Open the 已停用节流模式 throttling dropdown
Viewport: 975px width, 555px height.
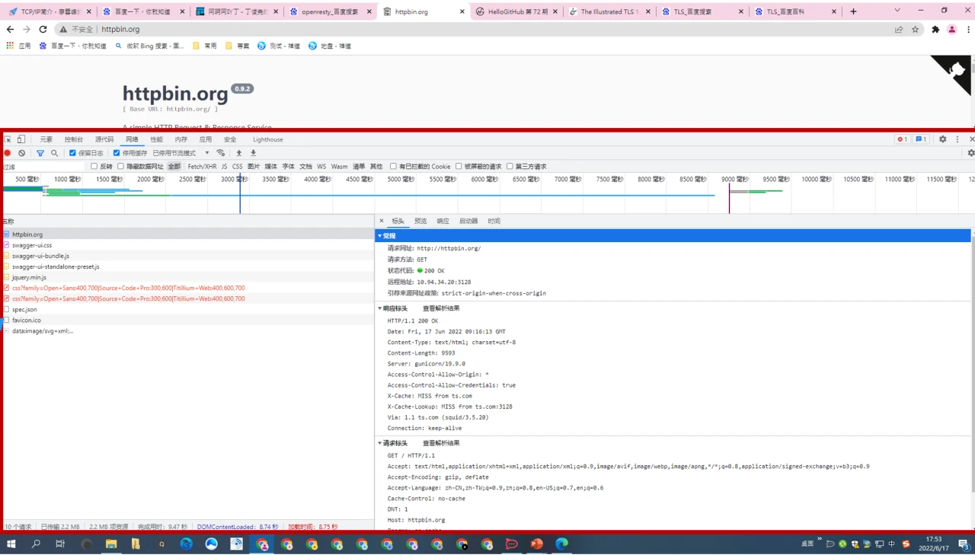(181, 153)
